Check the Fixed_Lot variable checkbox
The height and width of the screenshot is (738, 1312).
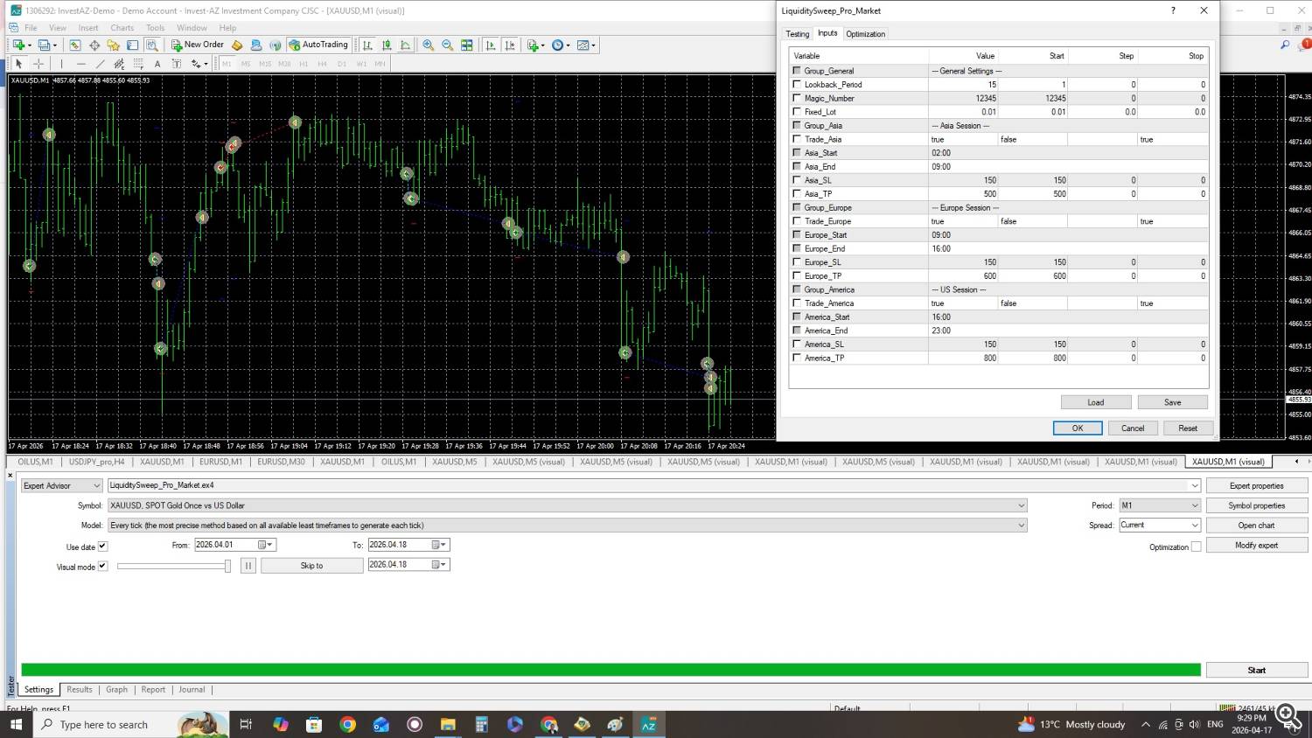pyautogui.click(x=797, y=111)
